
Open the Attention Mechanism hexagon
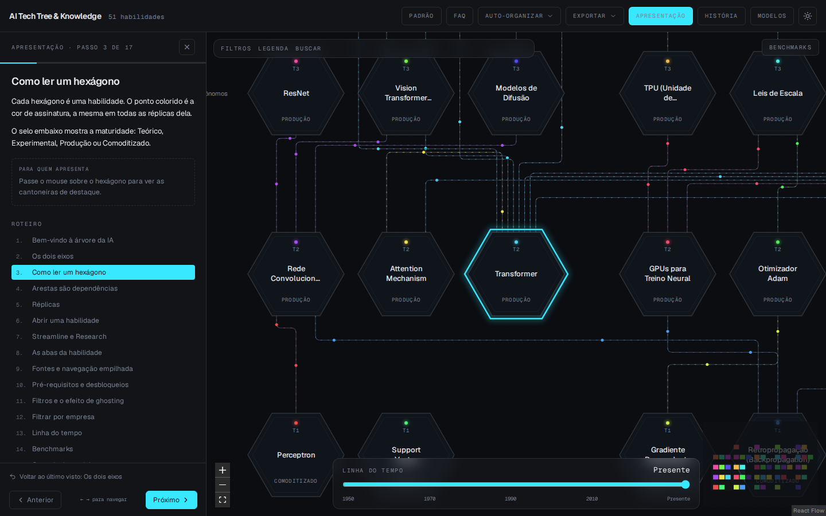406,274
